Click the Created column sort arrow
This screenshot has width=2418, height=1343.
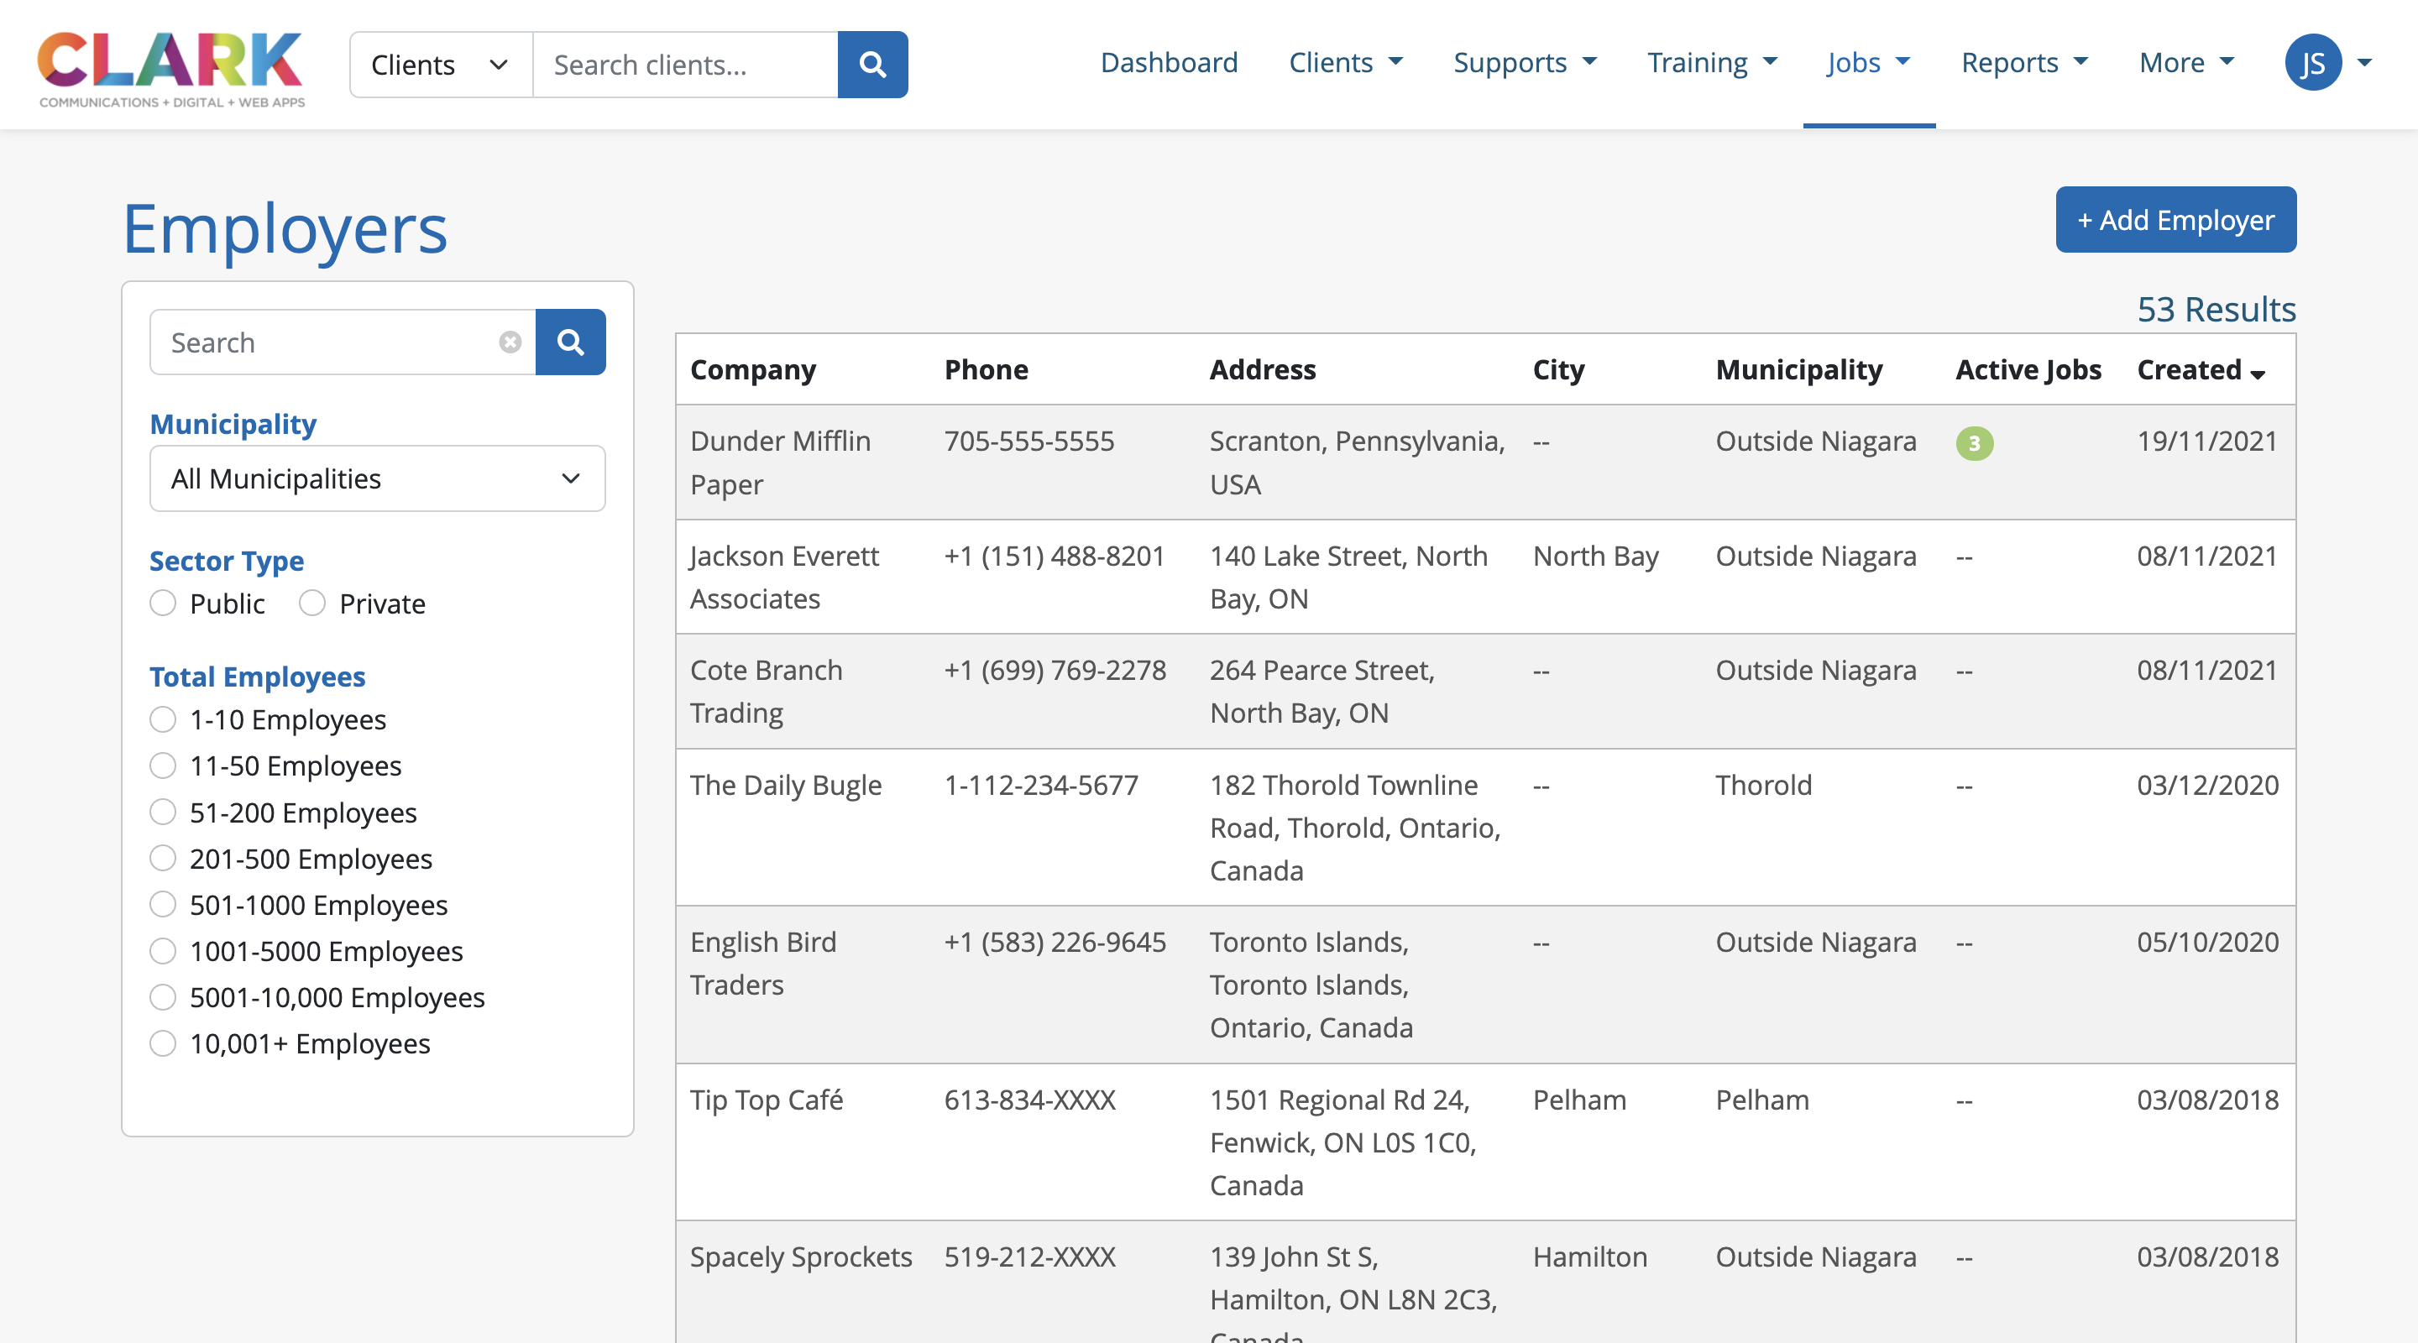point(2258,374)
